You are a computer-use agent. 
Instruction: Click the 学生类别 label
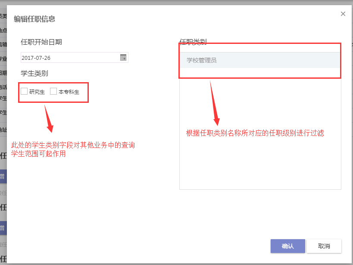(x=34, y=73)
